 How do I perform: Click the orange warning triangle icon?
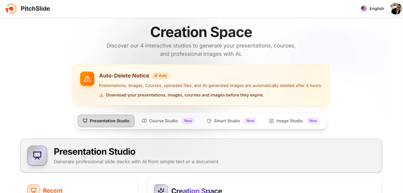87,79
